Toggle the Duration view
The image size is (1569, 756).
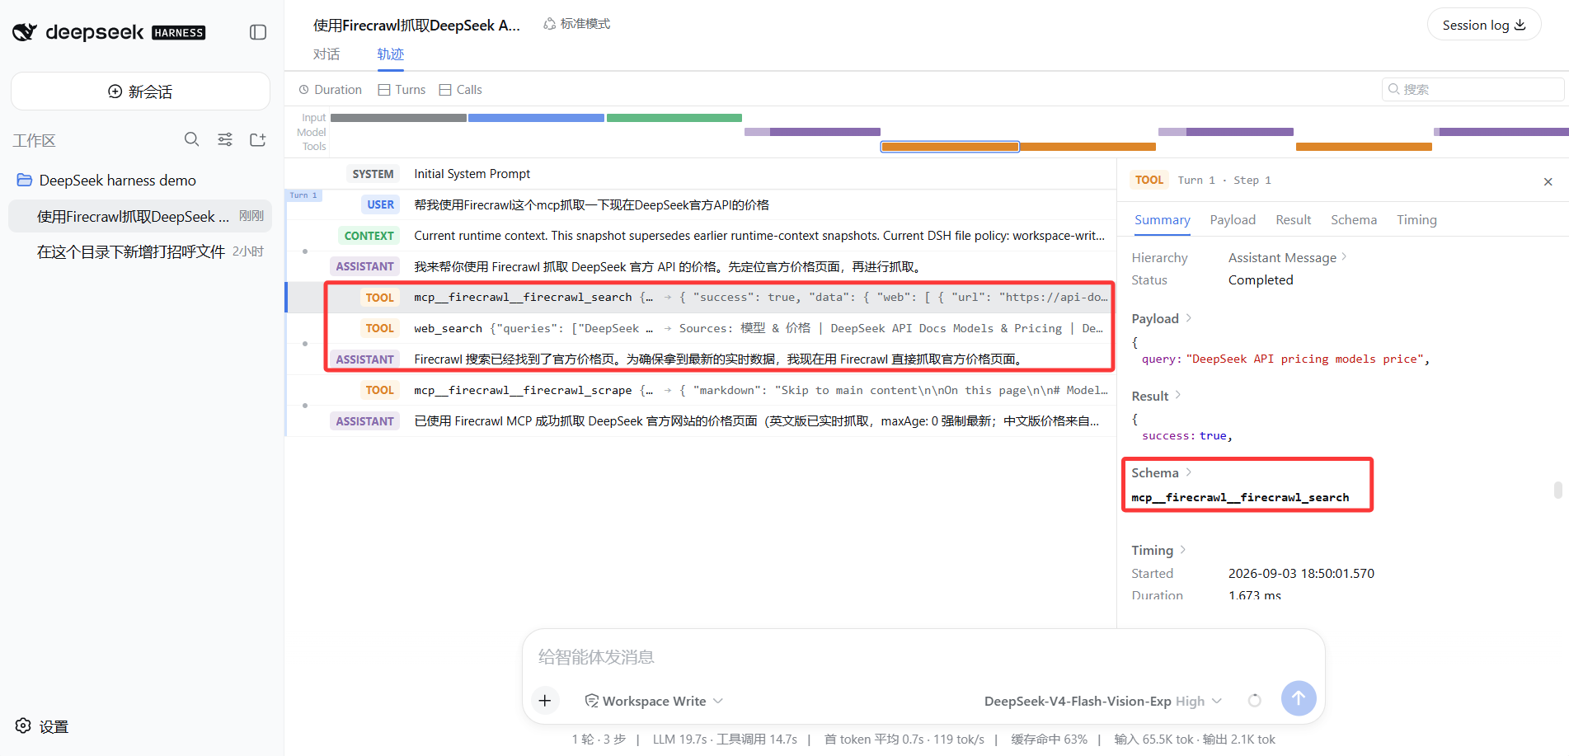(330, 90)
